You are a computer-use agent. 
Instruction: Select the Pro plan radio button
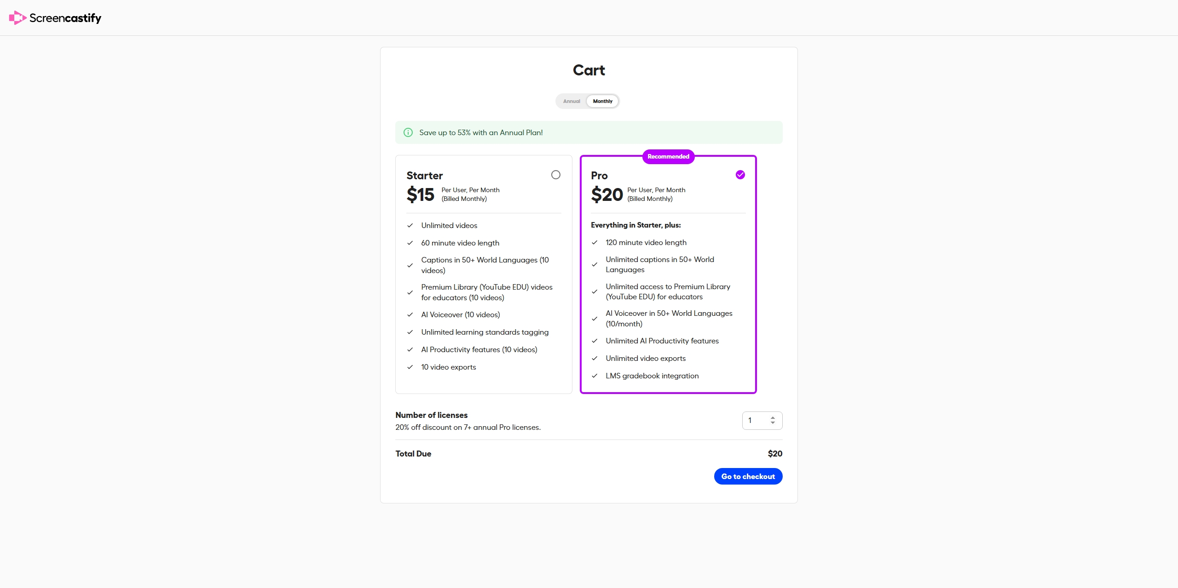[x=740, y=175]
